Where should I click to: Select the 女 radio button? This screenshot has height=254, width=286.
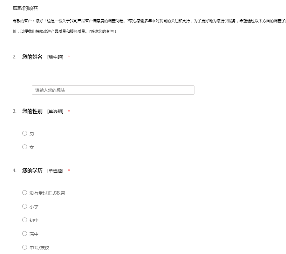24,147
